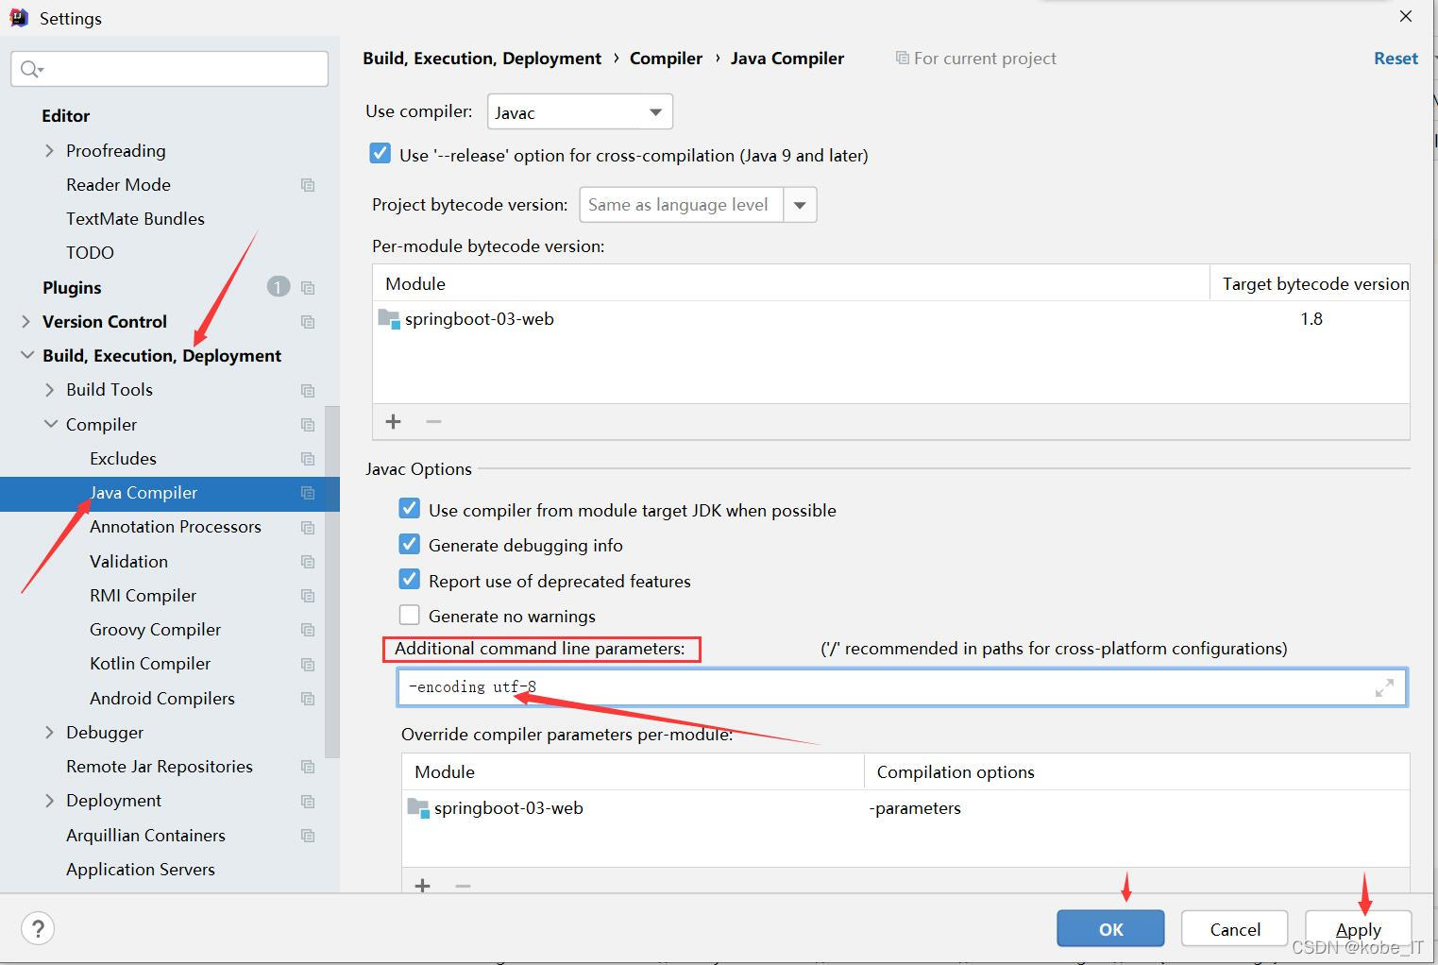This screenshot has width=1438, height=965.
Task: Click the settings search input field
Action: [x=170, y=69]
